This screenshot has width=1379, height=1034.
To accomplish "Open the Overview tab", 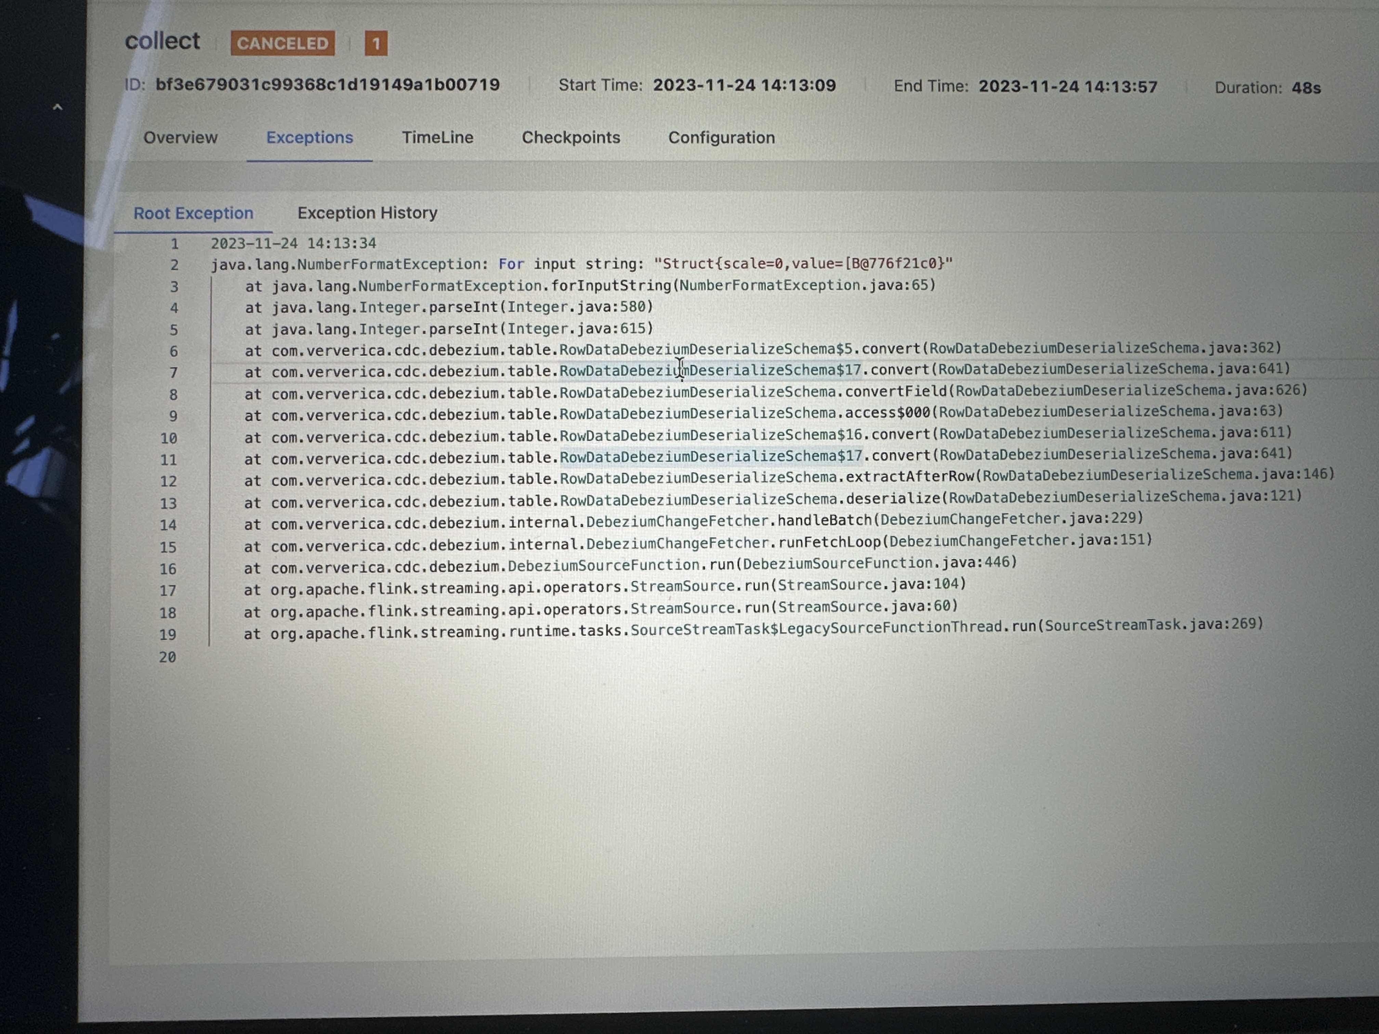I will [x=180, y=137].
